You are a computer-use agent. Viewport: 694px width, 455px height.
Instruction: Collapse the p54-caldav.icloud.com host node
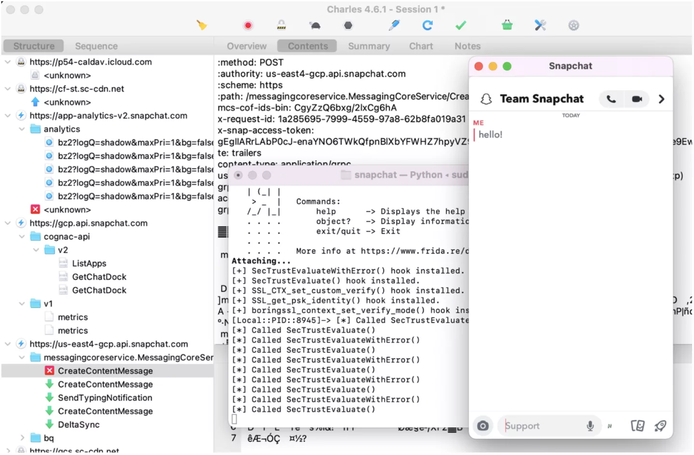pyautogui.click(x=8, y=62)
